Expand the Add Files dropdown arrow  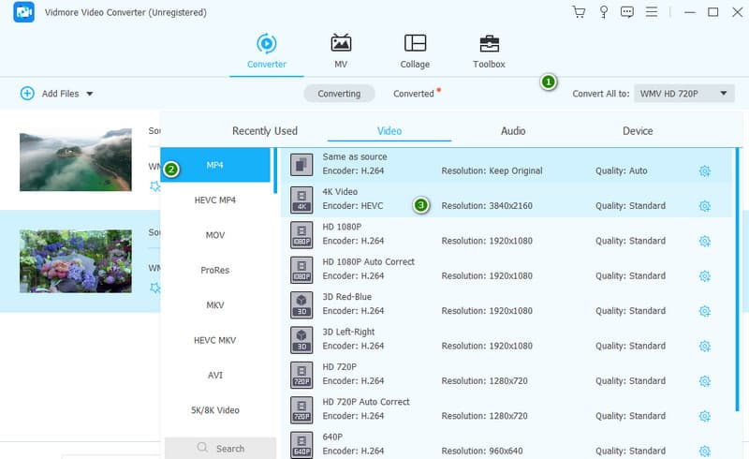click(x=90, y=94)
